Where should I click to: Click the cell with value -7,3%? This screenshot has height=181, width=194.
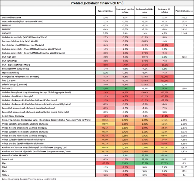pyautogui.click(x=165, y=175)
